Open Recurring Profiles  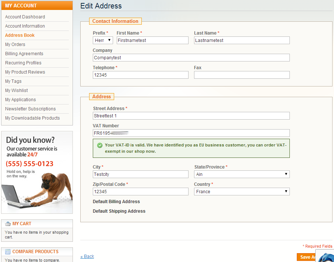tap(23, 63)
